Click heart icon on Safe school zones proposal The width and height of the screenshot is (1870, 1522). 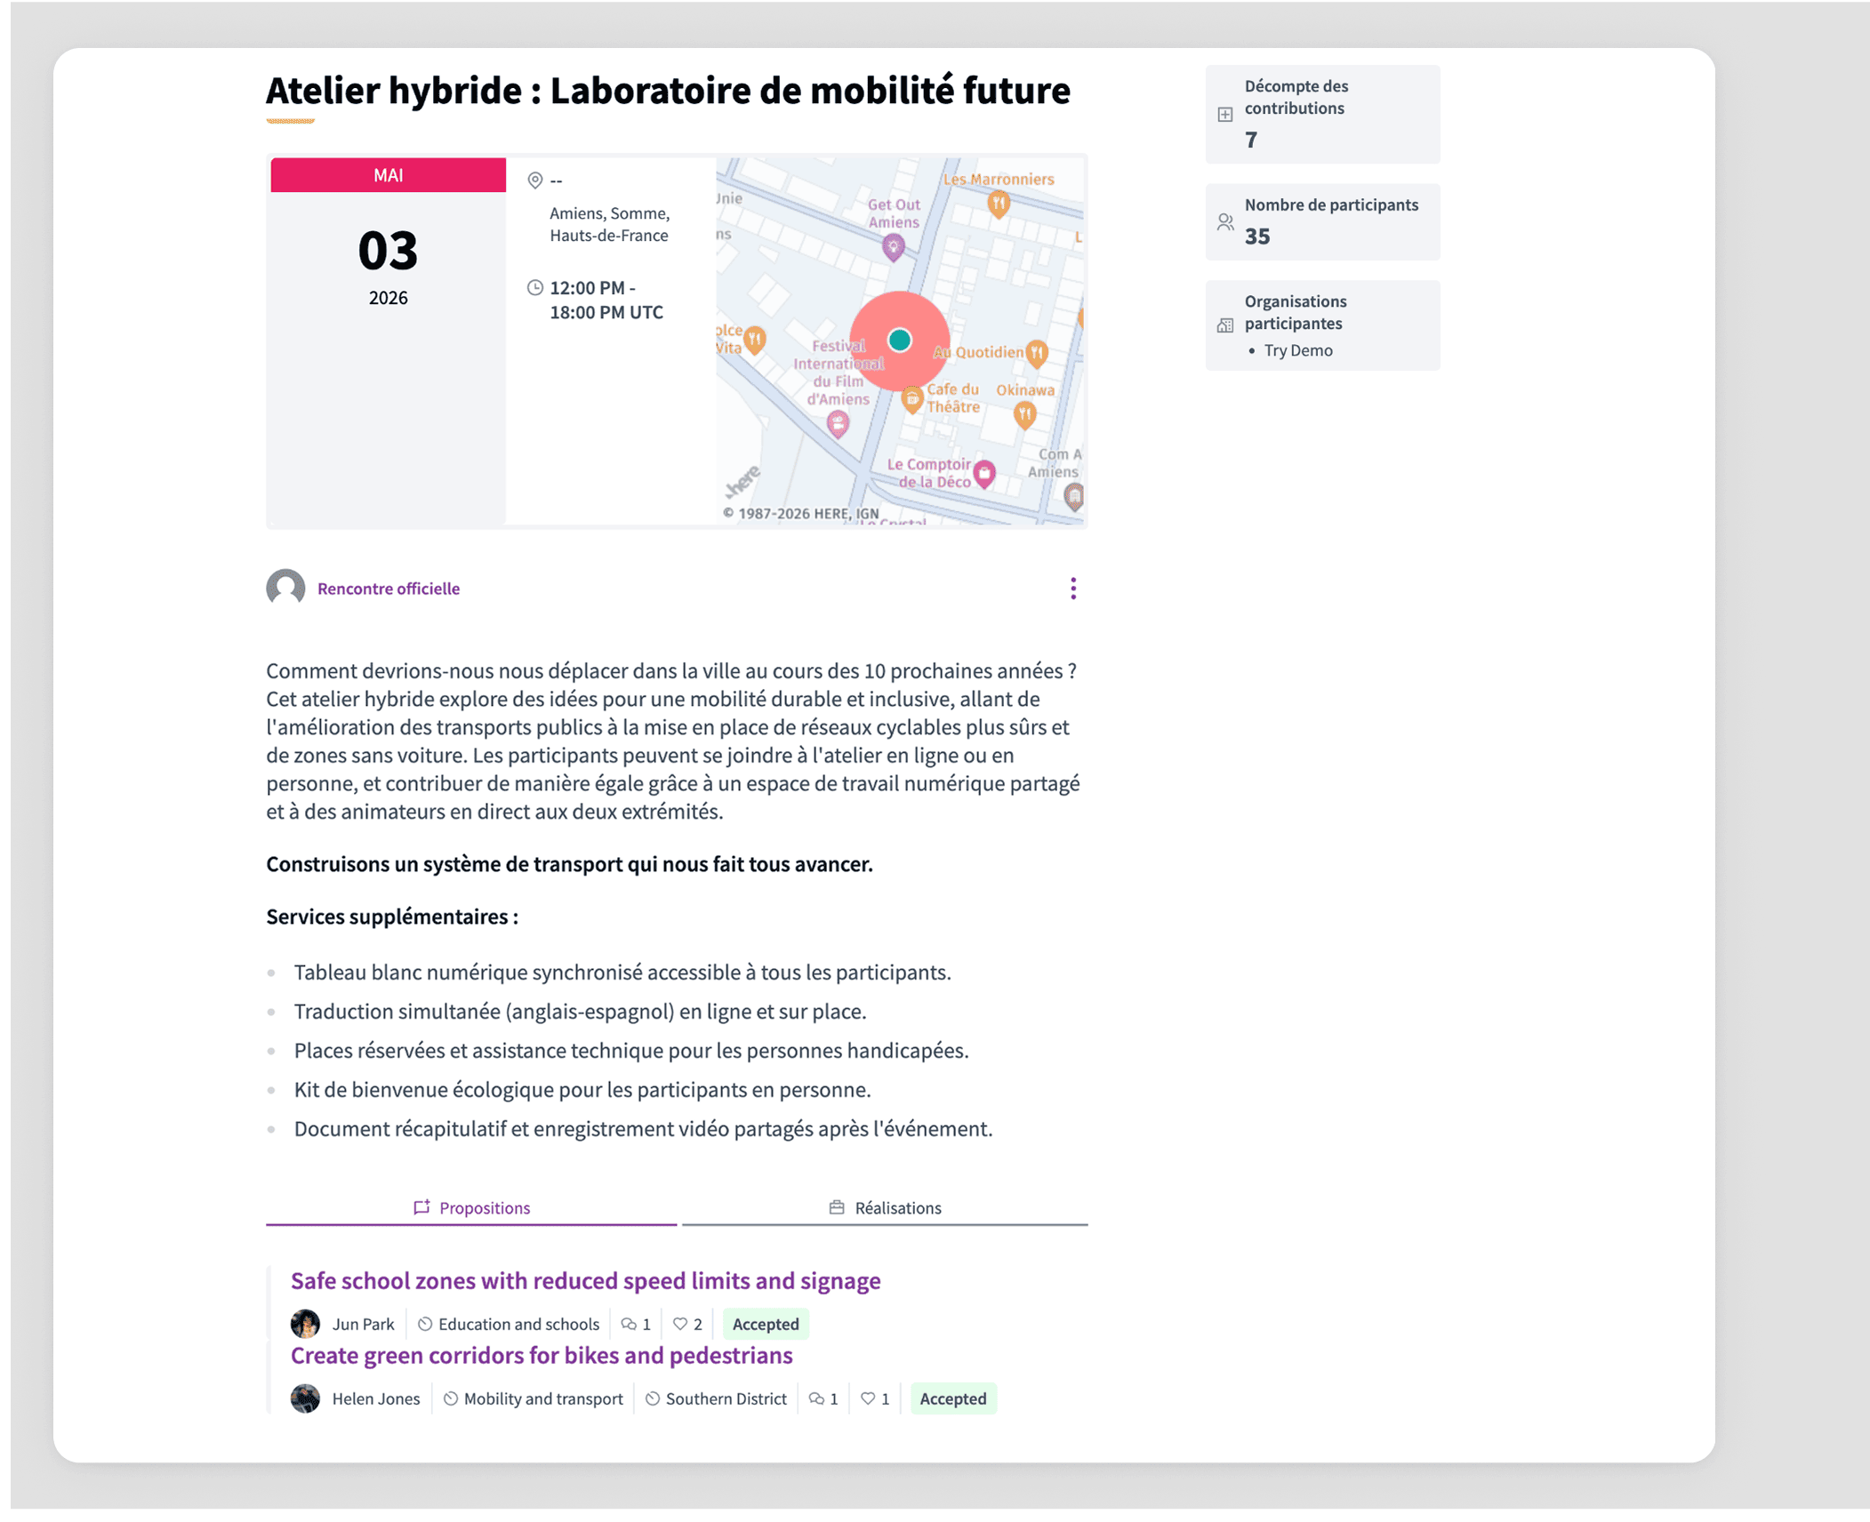pyautogui.click(x=680, y=1325)
